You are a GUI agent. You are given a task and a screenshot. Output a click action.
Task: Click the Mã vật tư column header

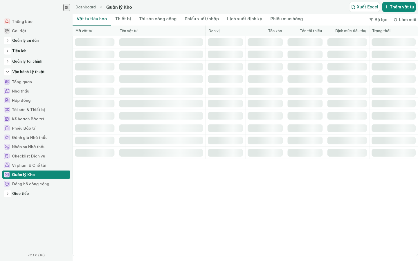tap(95, 31)
